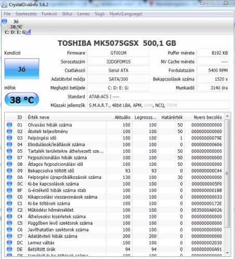Click the scrollbar up arrow in SMART list

[x=228, y=116]
